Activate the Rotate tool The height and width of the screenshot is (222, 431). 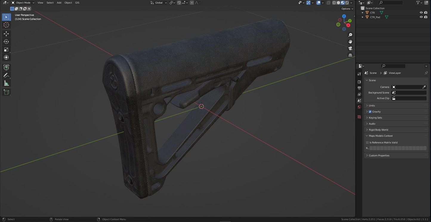tap(6, 42)
